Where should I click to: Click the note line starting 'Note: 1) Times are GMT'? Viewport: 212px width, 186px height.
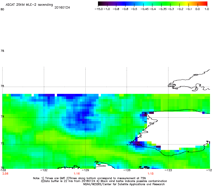click(89, 178)
